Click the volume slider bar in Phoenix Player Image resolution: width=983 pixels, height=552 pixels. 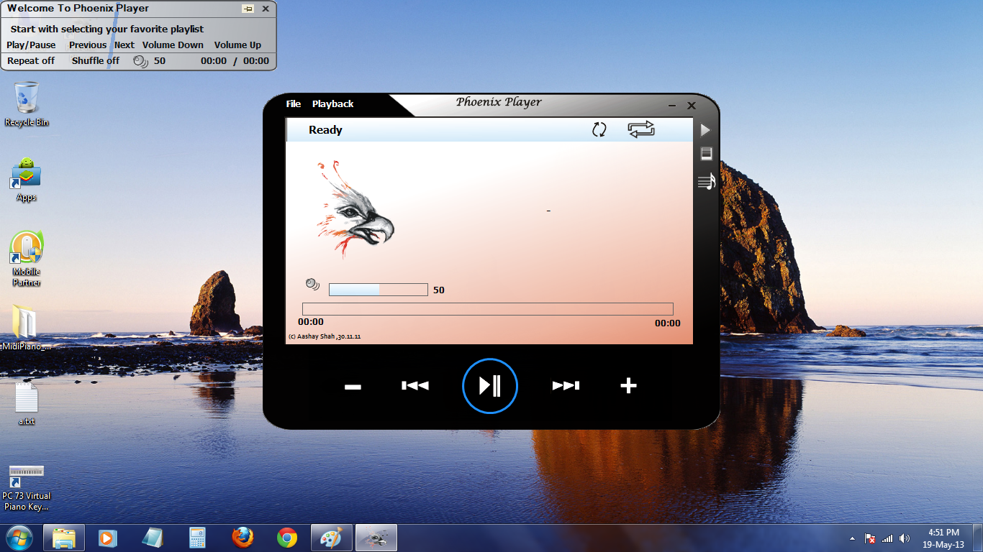pos(378,290)
